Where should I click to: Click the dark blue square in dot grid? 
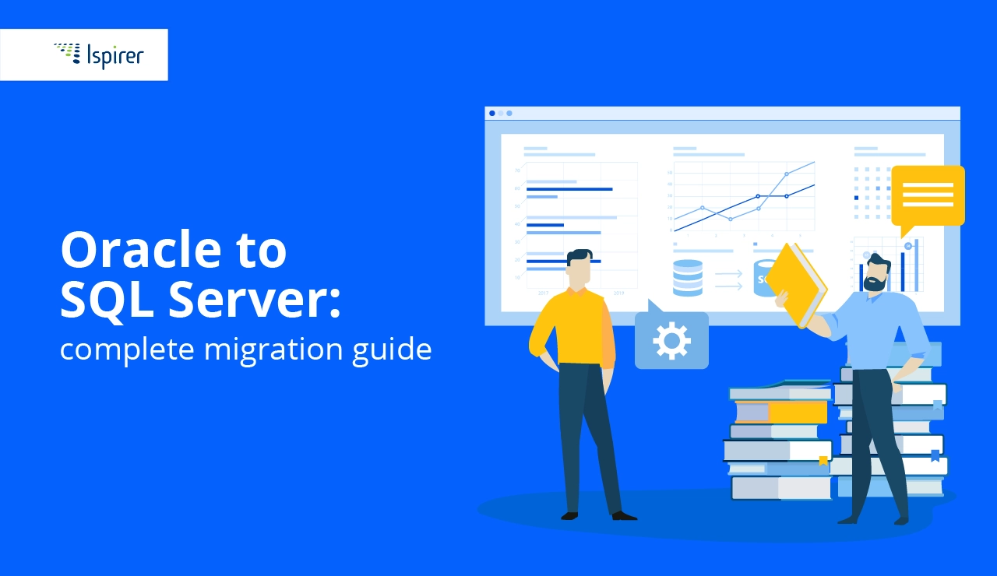tap(857, 197)
